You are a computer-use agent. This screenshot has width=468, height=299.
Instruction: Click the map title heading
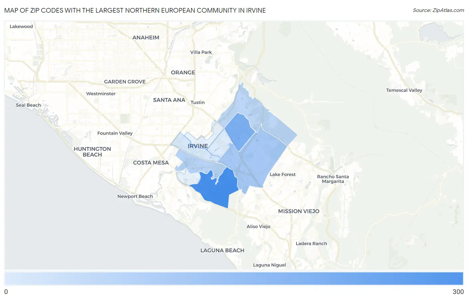tap(135, 10)
